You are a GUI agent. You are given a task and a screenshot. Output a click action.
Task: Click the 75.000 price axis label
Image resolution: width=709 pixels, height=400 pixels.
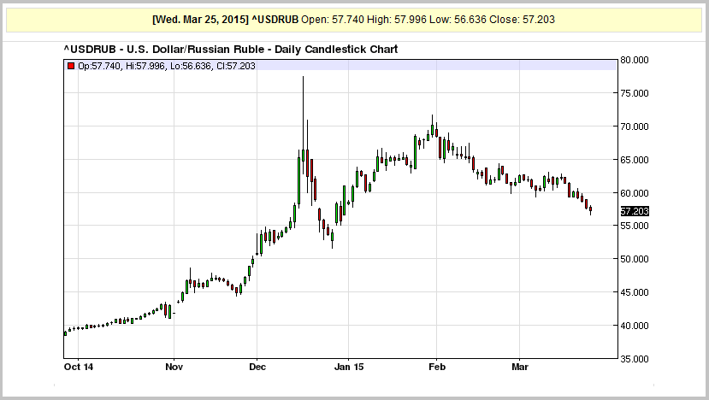(x=635, y=93)
